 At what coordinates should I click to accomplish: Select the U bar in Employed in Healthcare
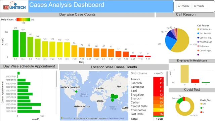tap(184, 74)
